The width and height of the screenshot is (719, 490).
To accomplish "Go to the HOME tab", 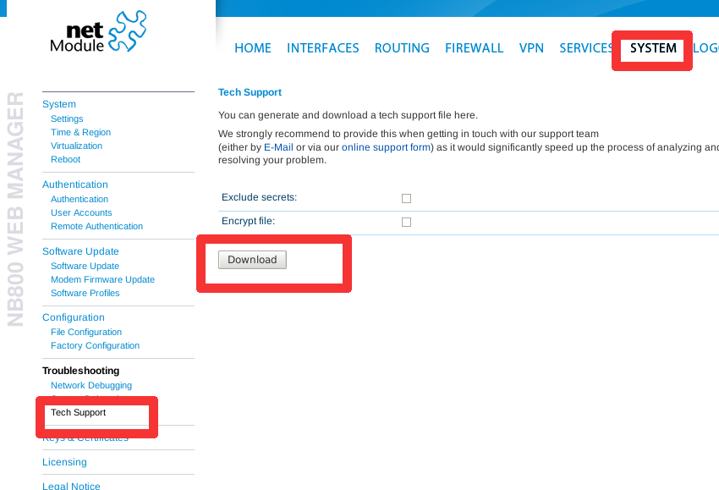I will click(253, 48).
